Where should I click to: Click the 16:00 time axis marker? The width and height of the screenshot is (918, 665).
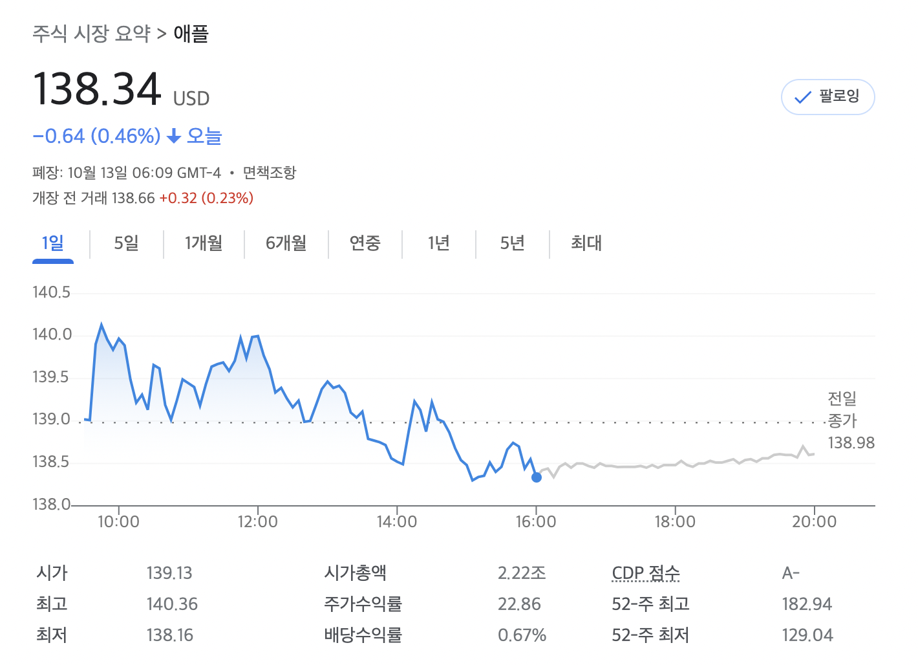(536, 521)
